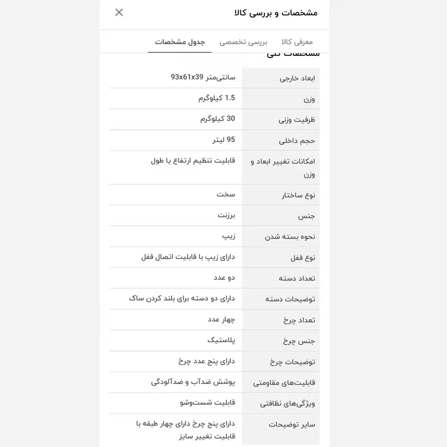Image resolution: width=447 pixels, height=447 pixels.
Task: Switch to the معرفی کالا tab
Action: [297, 42]
